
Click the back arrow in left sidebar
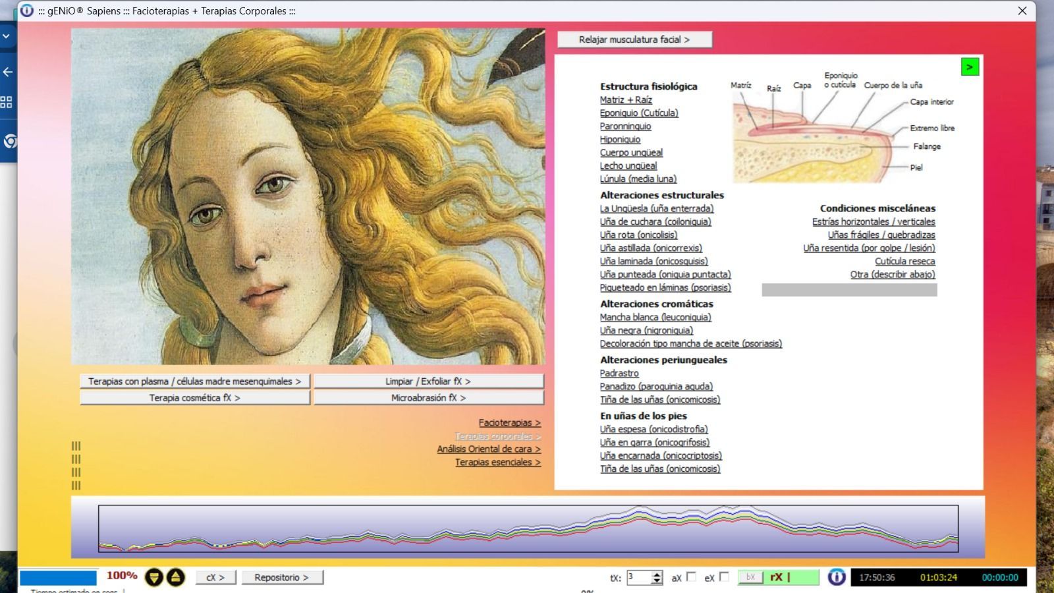click(x=8, y=72)
